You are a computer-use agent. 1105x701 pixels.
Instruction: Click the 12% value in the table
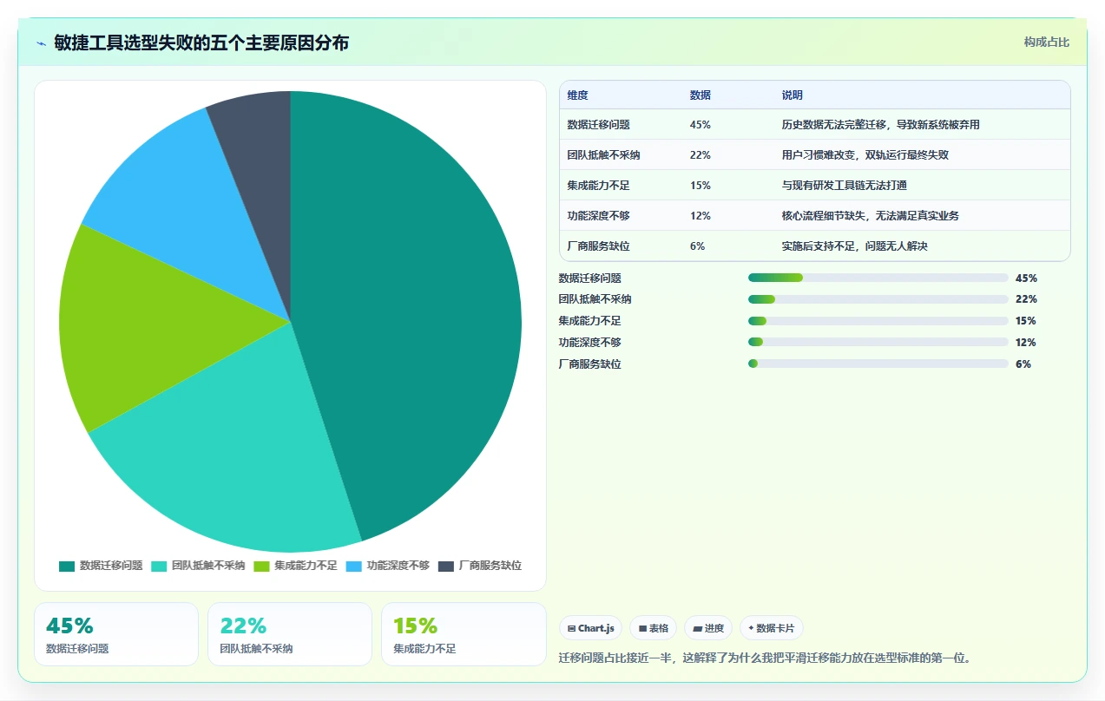[700, 216]
